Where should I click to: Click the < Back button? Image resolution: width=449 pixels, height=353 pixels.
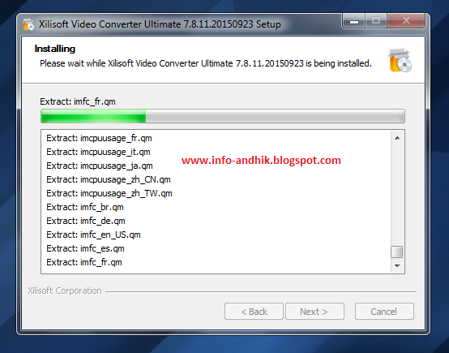(254, 312)
